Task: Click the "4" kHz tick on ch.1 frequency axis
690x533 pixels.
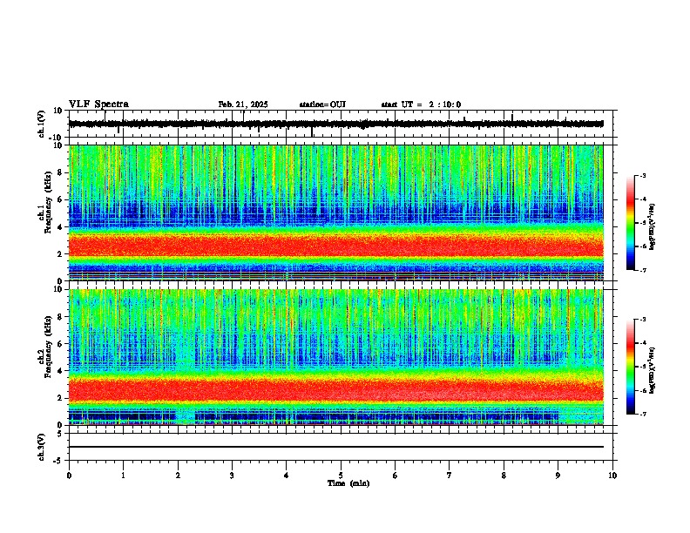Action: tap(61, 227)
